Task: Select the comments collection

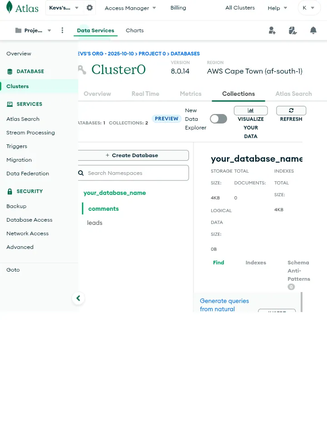Action: [x=103, y=209]
